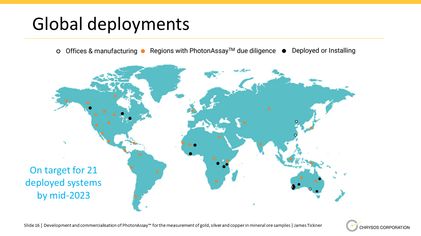Click the orange dot in central Russia
Image resolution: width=421 pixels, height=236 pixels.
tap(269, 108)
